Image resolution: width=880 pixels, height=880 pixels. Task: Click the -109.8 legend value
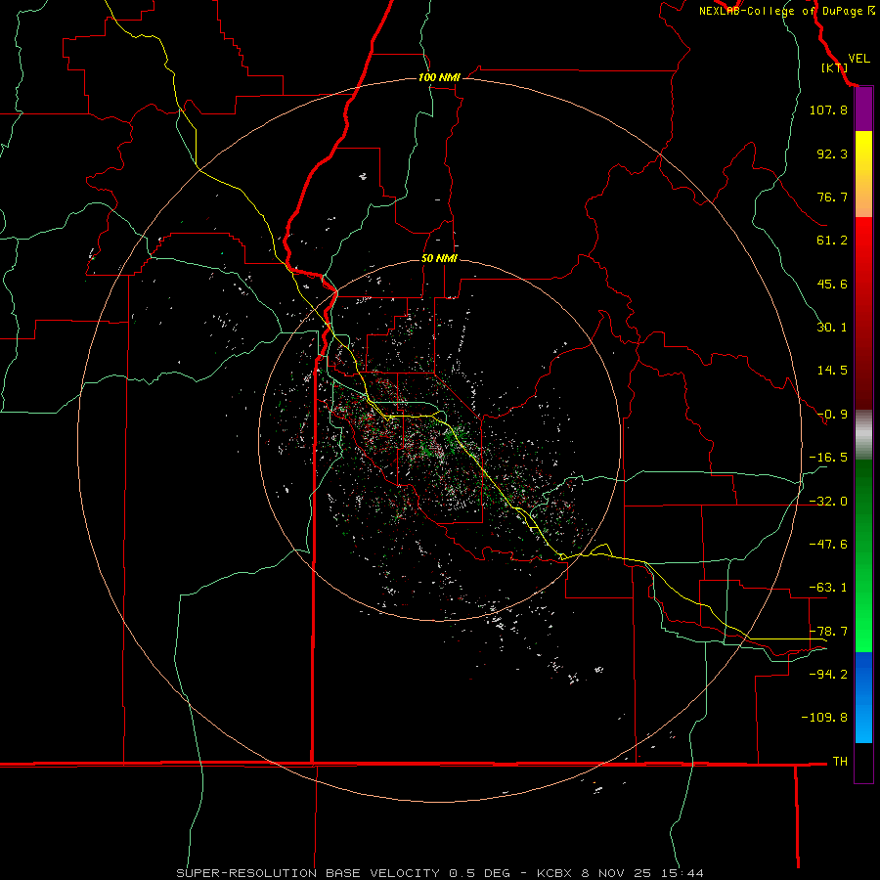(824, 718)
